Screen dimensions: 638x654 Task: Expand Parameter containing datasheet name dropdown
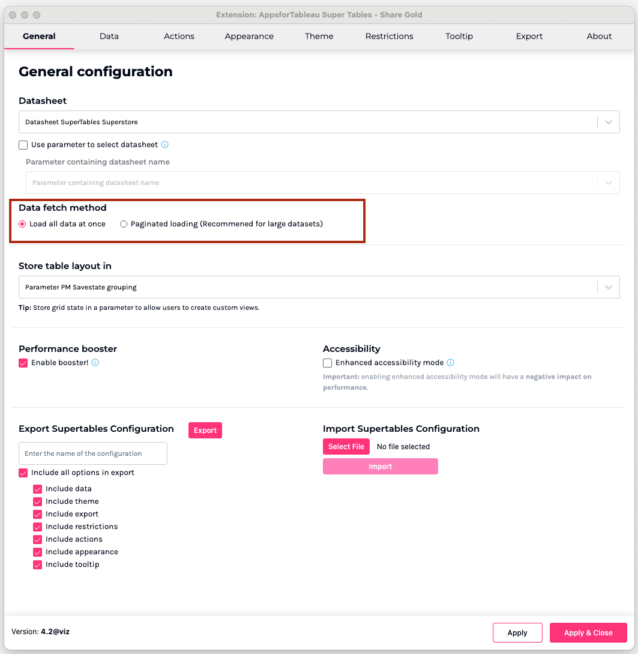(608, 183)
